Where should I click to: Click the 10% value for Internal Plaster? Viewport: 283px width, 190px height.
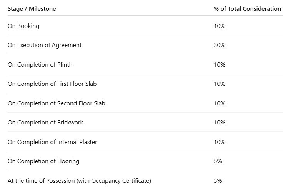pos(220,142)
